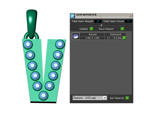Click the green arrow on the 0.21tw row
Viewport: 150px width, 113px height.
pos(124,38)
